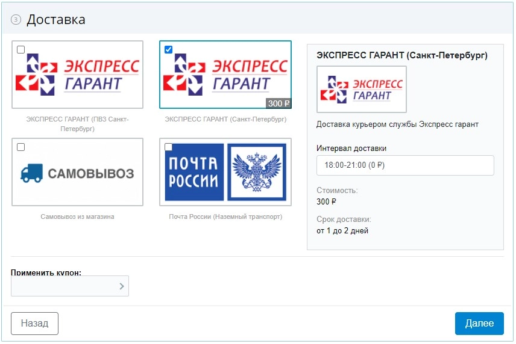Click the bold details panel title ЭКСПРЕСС ГАРАНТ (Санкт-Петербург)
Screen dimensions: 516x344
[402, 55]
